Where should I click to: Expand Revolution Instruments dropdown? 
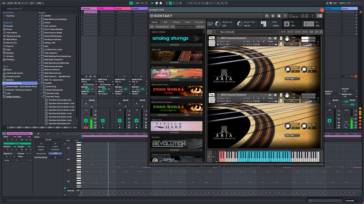coord(177,150)
